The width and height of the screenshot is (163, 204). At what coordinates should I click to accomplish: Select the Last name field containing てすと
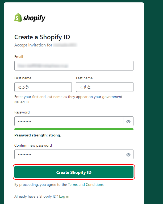point(105,87)
